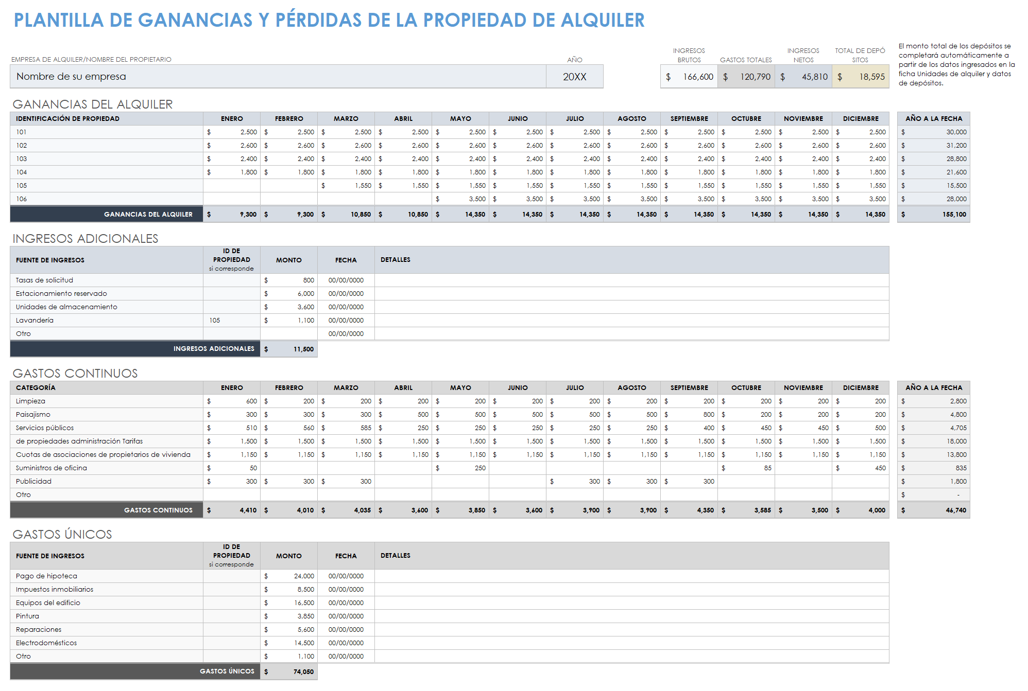The height and width of the screenshot is (691, 1028).
Task: Click the 'INGRESOS ADICIONALES' section heading
Action: (85, 239)
